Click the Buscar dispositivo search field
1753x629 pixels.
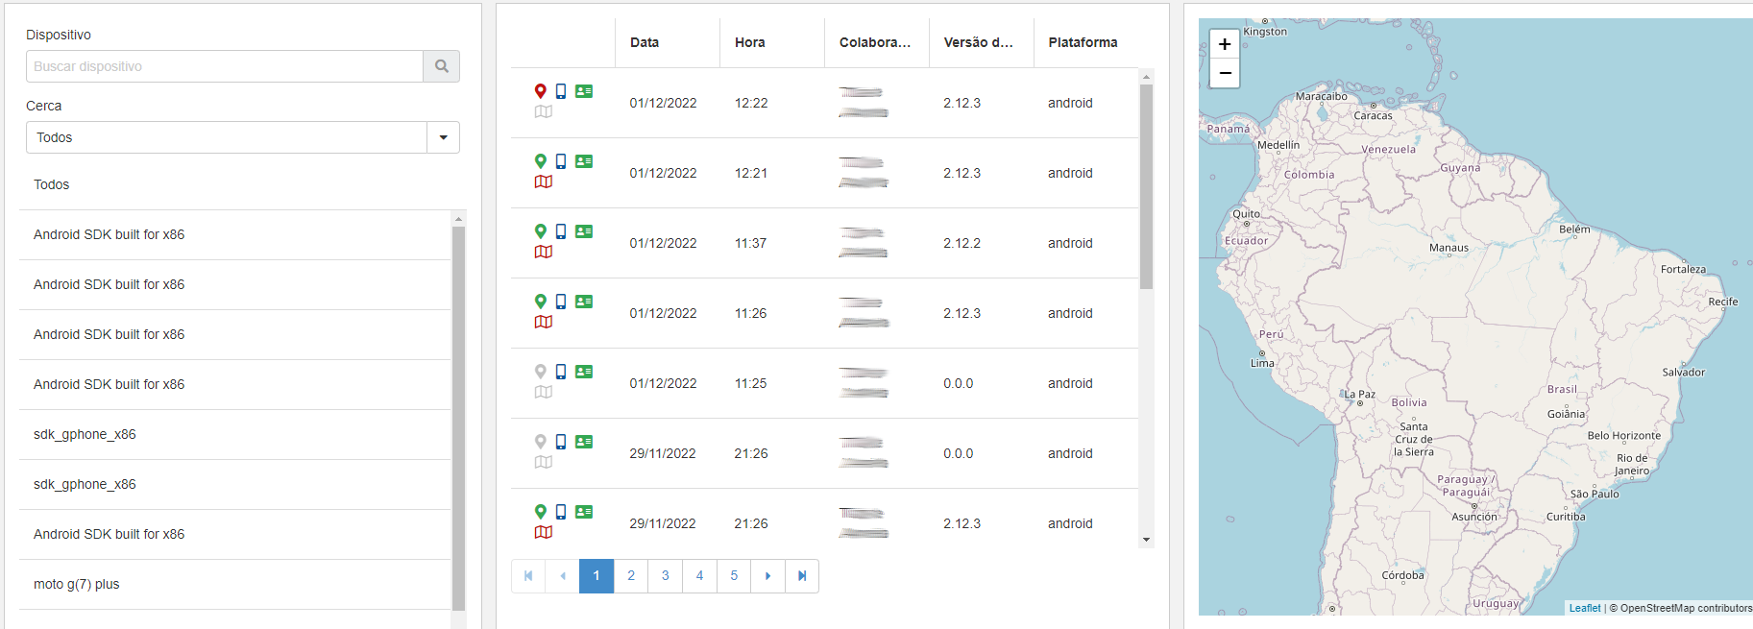coord(225,66)
